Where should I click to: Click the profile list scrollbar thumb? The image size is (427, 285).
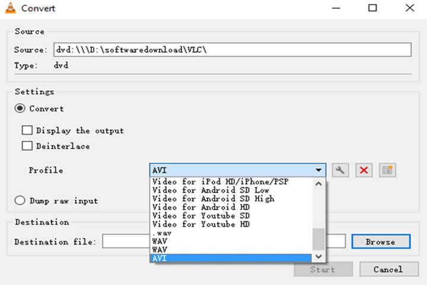(x=318, y=239)
